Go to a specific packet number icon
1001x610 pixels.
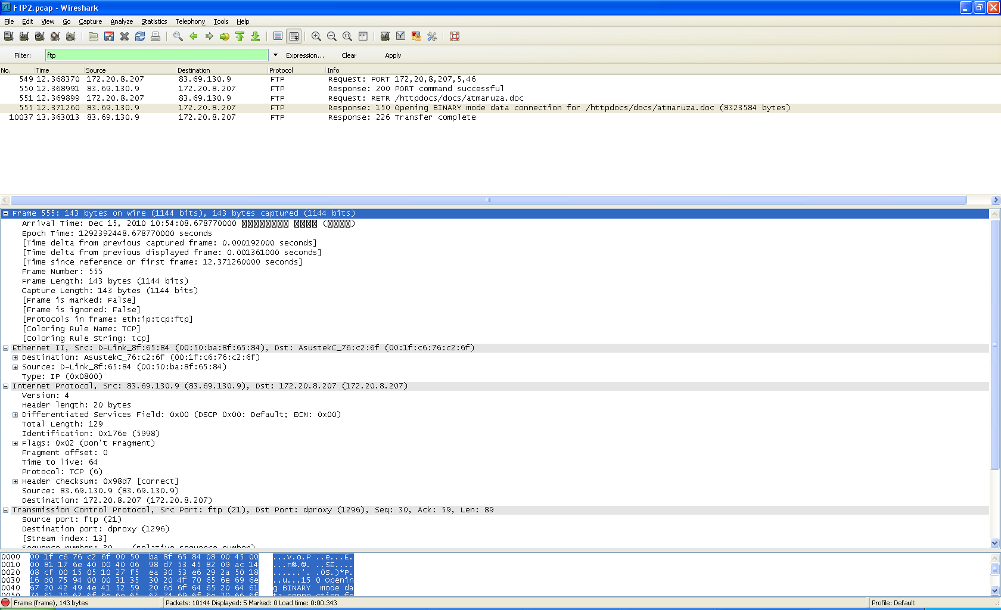click(x=224, y=36)
